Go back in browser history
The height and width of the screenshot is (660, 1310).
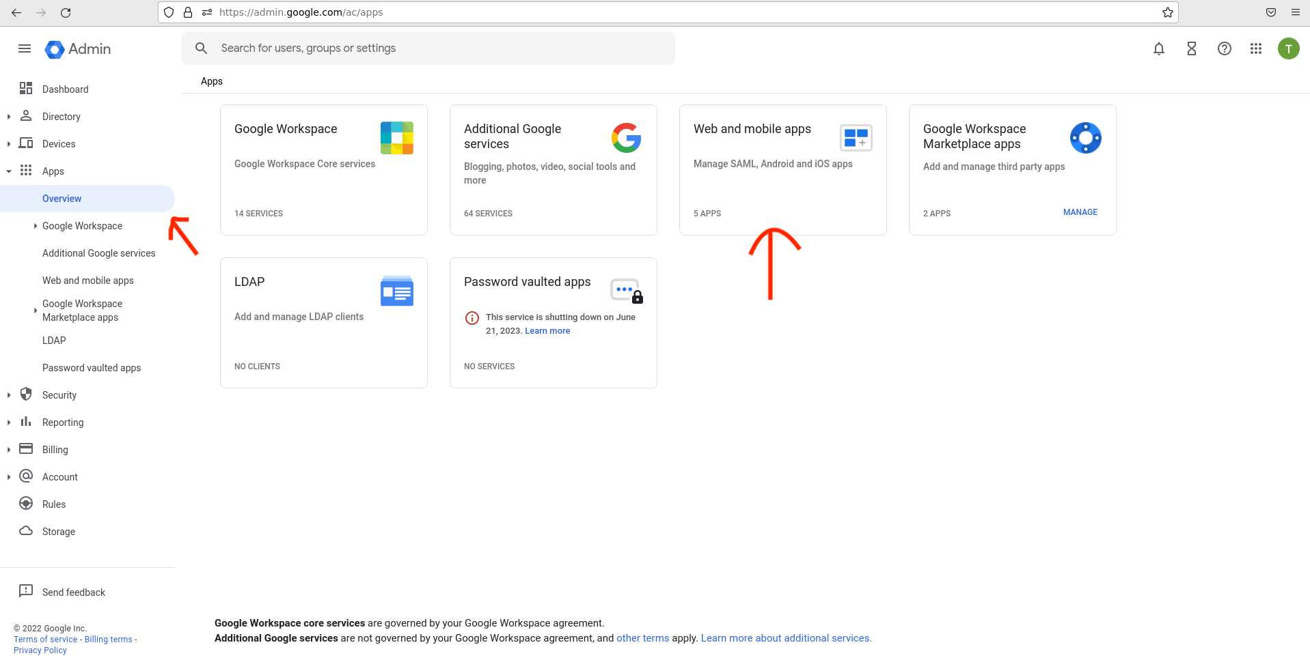click(x=16, y=12)
